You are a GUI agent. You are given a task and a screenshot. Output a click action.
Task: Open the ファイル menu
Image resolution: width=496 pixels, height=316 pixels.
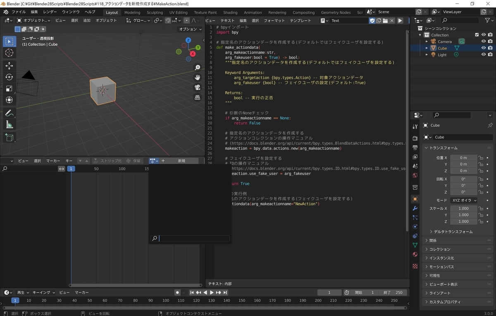tap(19, 12)
